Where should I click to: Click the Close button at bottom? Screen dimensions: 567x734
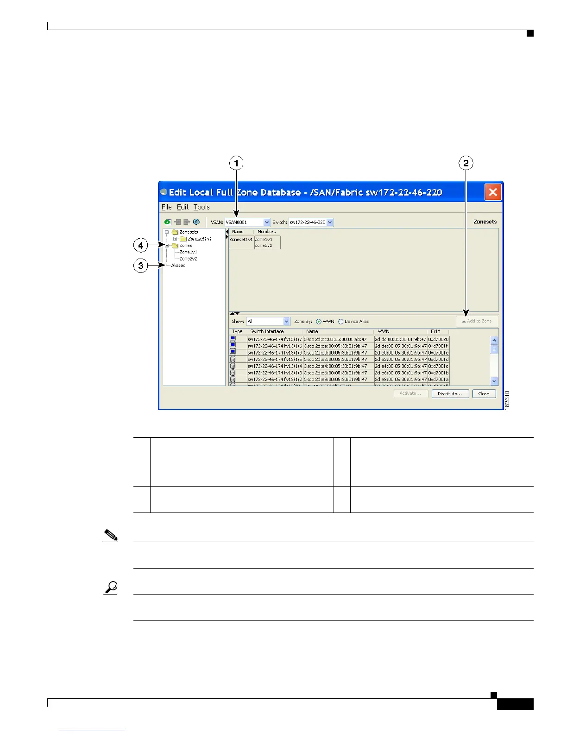click(484, 393)
